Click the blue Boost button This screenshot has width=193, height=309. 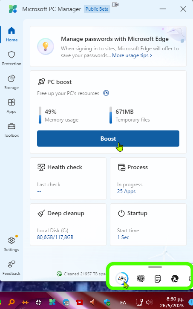(108, 139)
